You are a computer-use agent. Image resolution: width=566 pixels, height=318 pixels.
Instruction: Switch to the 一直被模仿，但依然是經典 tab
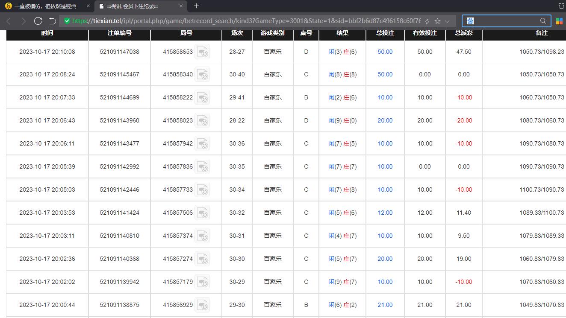[45, 6]
